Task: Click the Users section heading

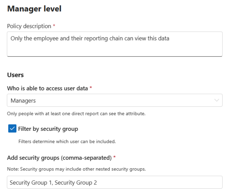Action: [x=15, y=75]
